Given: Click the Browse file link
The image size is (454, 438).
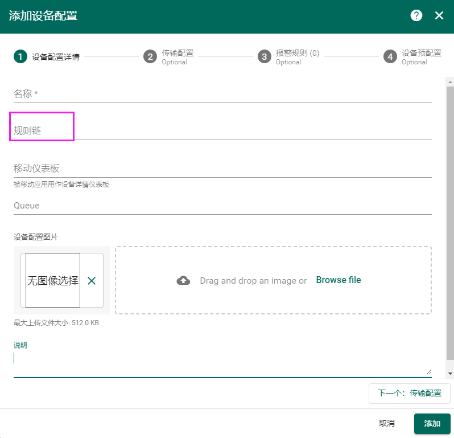Looking at the screenshot, I should coord(338,280).
